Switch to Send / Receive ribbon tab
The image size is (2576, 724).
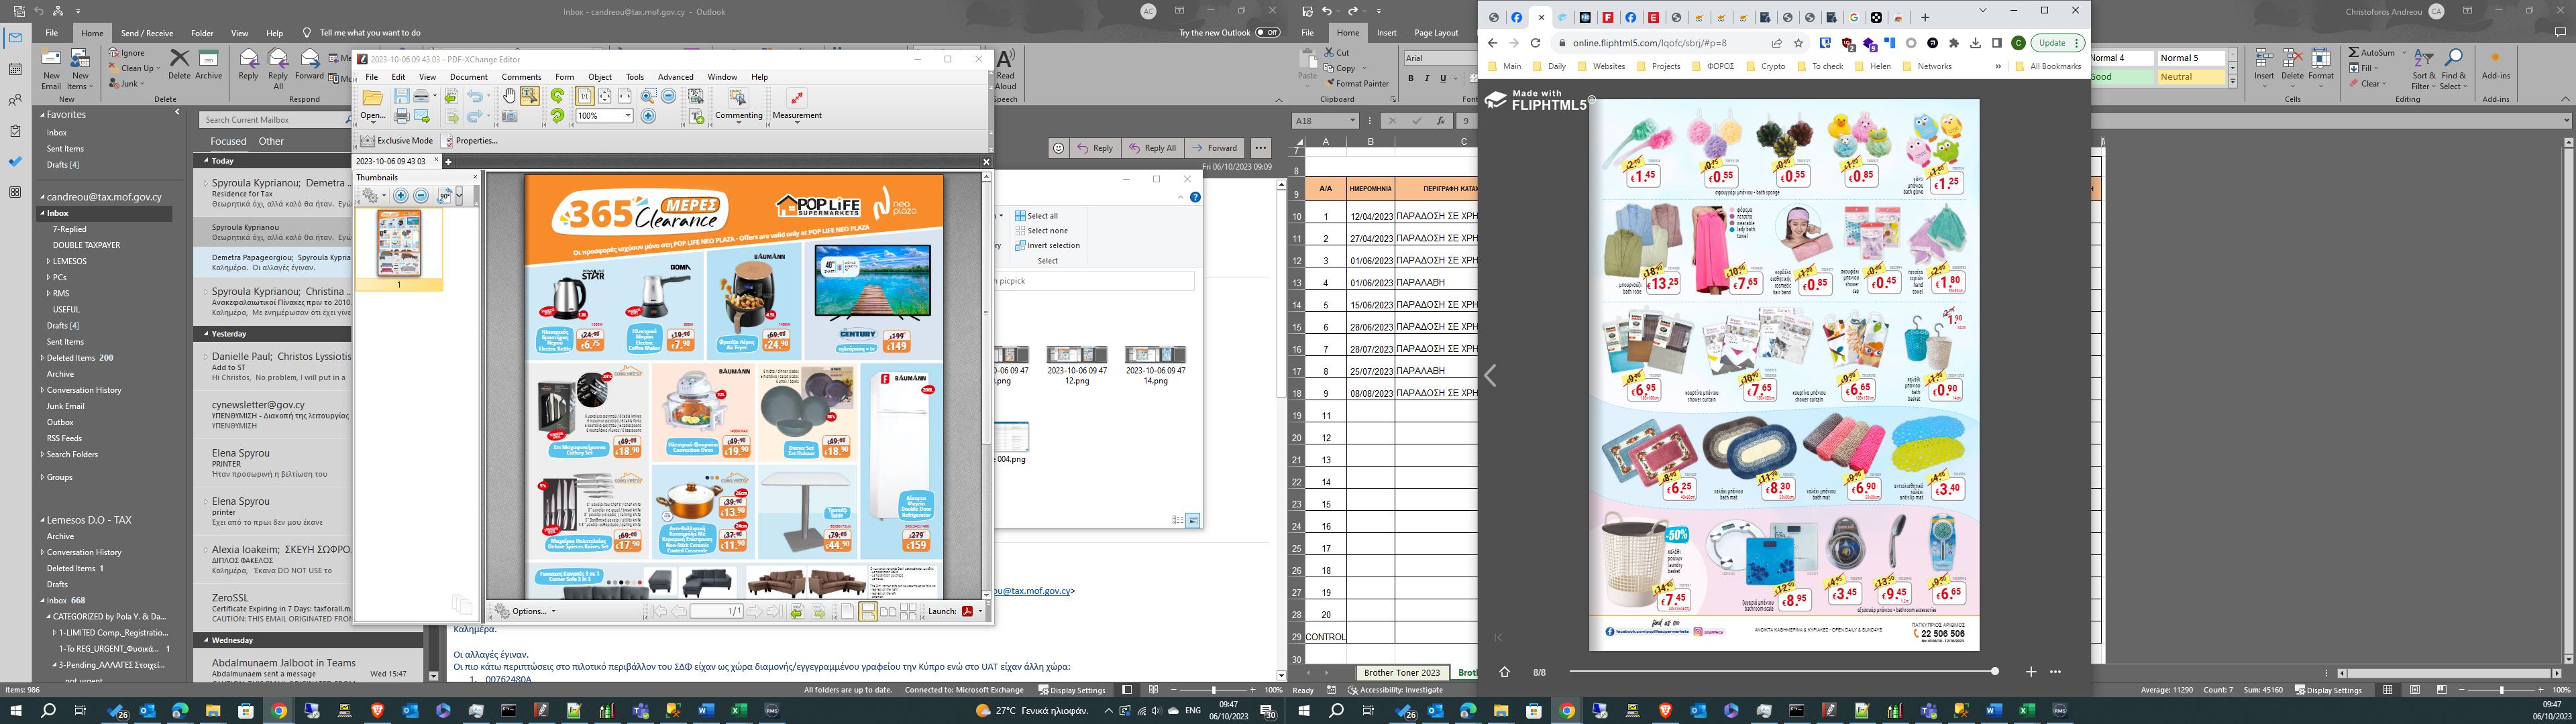[x=147, y=33]
